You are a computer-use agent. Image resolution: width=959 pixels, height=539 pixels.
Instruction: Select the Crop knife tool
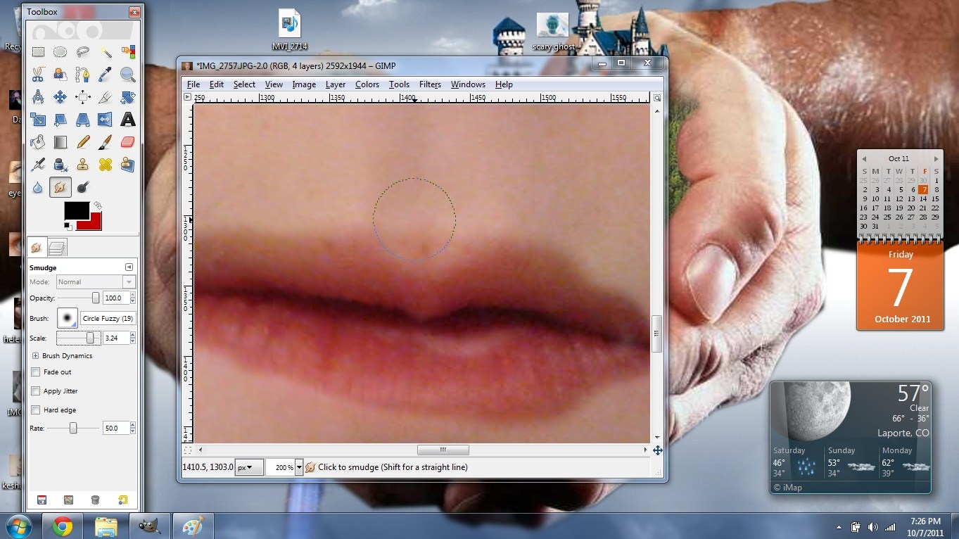[106, 96]
